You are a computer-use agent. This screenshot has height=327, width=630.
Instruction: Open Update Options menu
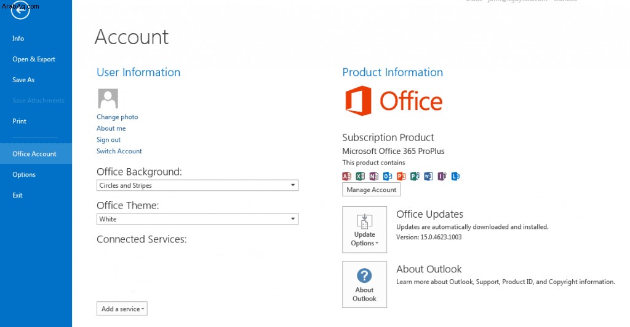click(x=364, y=229)
